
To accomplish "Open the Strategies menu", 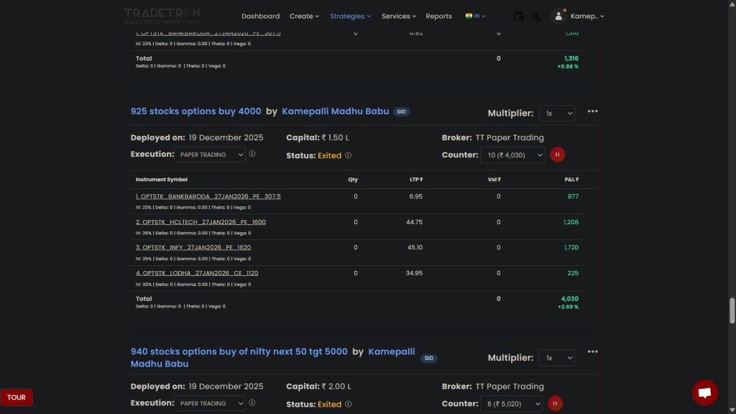I will pyautogui.click(x=350, y=16).
